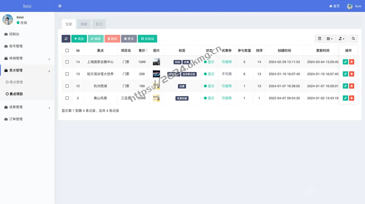Click the refresh table button
Viewport: 365px width, 204px height.
click(x=66, y=39)
